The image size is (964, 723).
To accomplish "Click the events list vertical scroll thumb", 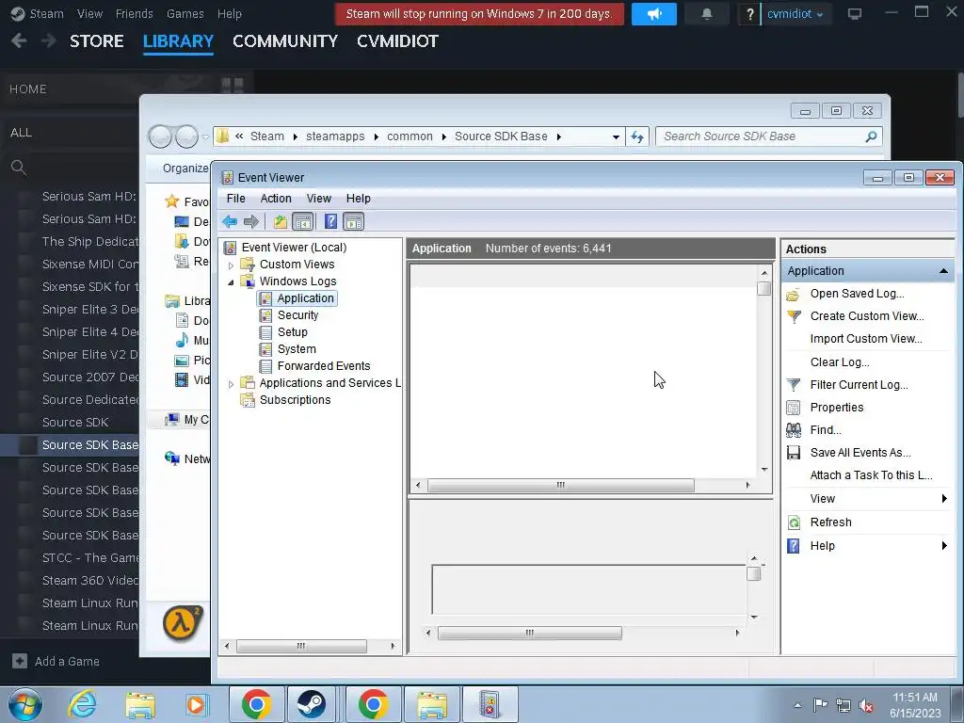I will 764,289.
